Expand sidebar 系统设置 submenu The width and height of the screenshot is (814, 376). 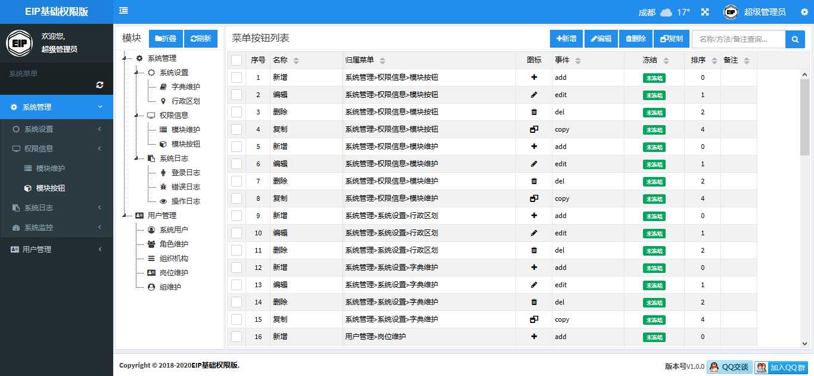(57, 129)
